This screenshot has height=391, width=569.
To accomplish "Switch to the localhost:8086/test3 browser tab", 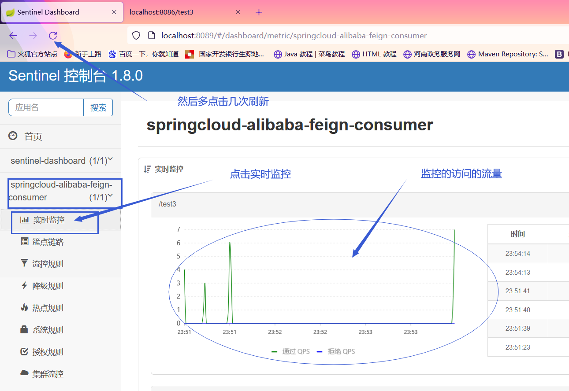I will (x=163, y=12).
